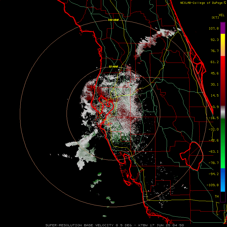This screenshot has height=227, width=227.
Task: Click the 107.8 scale value
Action: 214,28
